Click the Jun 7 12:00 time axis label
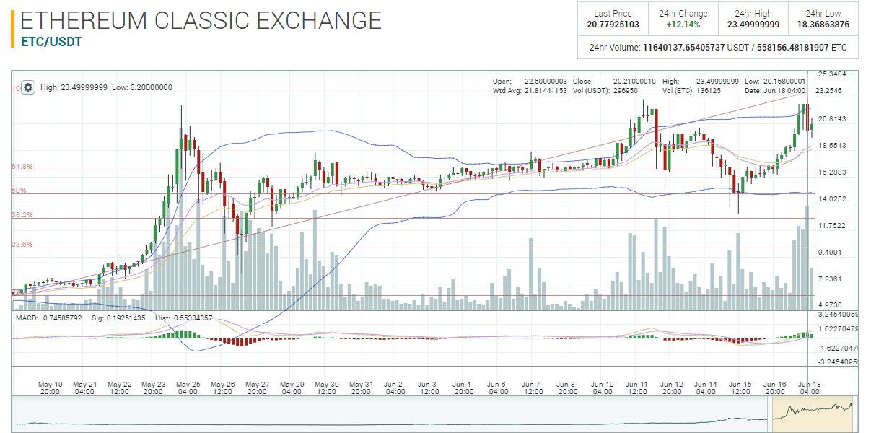 pos(533,388)
